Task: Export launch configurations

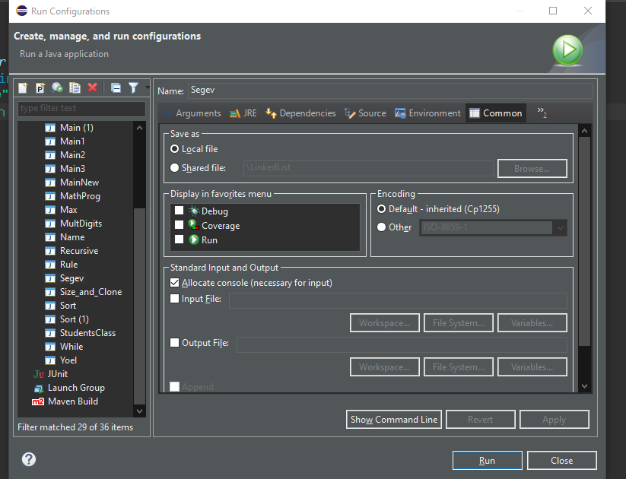Action: click(57, 87)
